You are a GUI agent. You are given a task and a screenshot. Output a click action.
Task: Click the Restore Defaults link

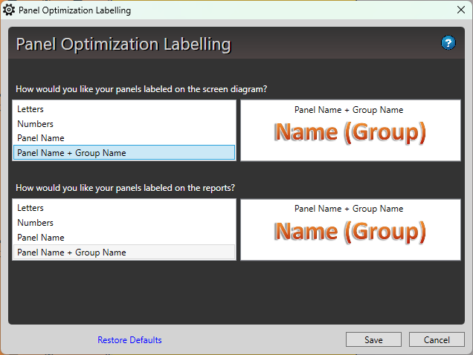coord(129,340)
